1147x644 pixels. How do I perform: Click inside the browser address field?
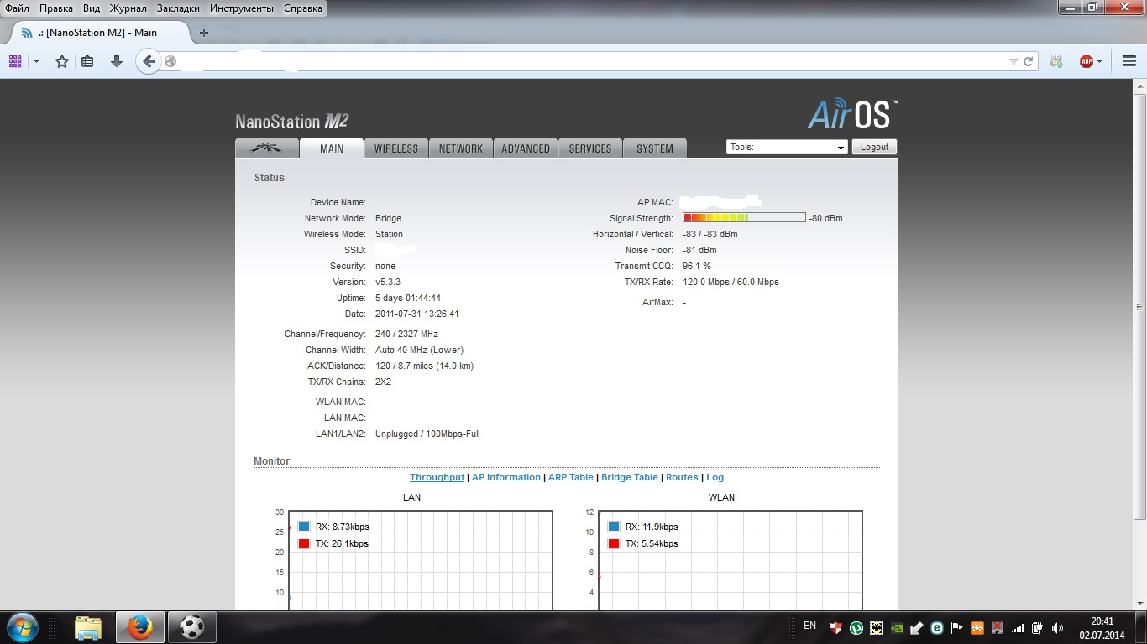coord(588,61)
